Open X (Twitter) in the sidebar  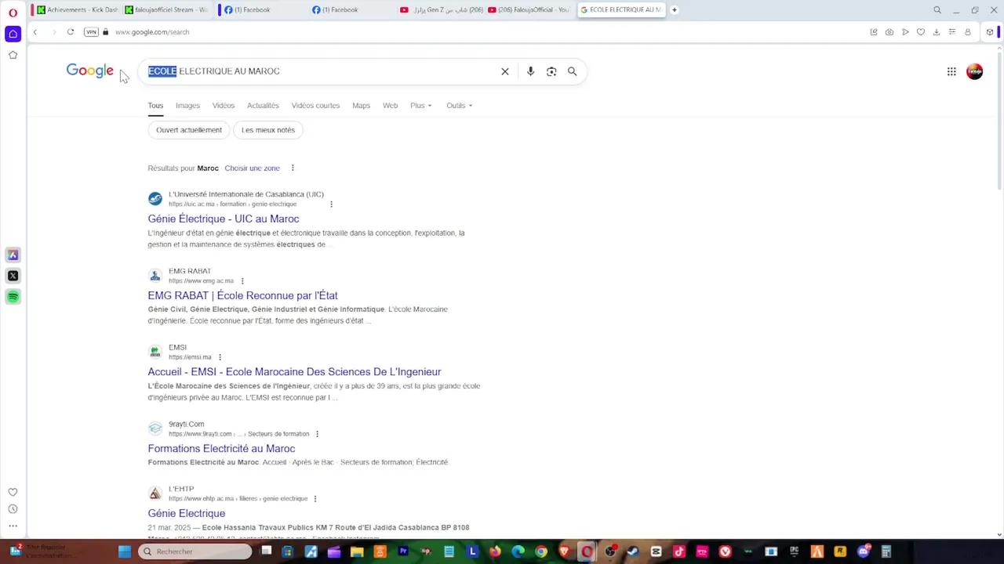click(13, 276)
